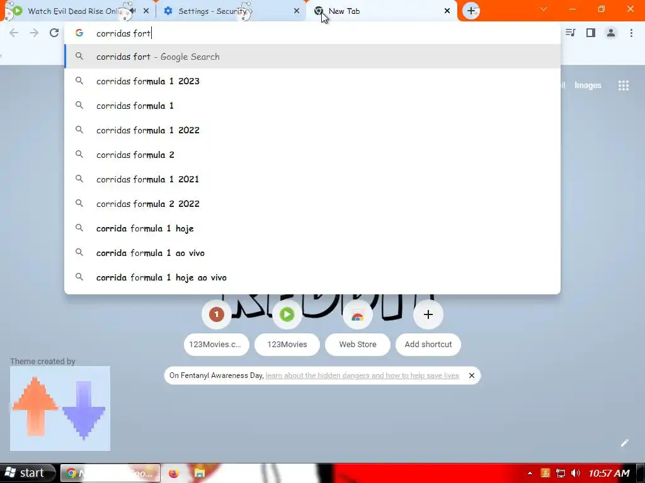645x483 pixels.
Task: Reload the page
Action: pos(54,33)
